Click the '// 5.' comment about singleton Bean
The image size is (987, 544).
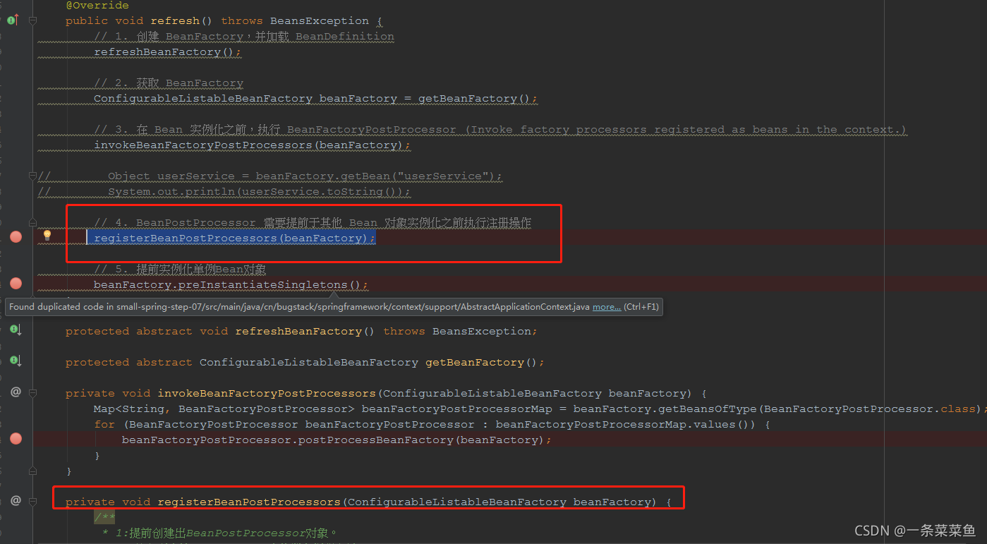(x=180, y=270)
